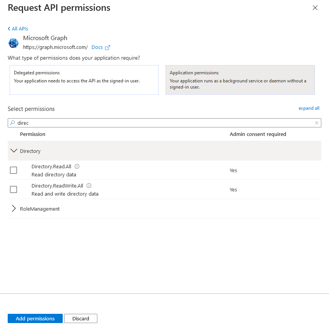This screenshot has height=330, width=329.
Task: Close the Request API permissions panel
Action: [315, 8]
